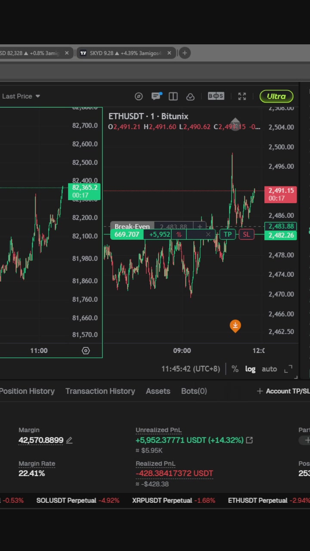Click the Break-Even label
Viewport: 310px width, 551px height.
[132, 226]
